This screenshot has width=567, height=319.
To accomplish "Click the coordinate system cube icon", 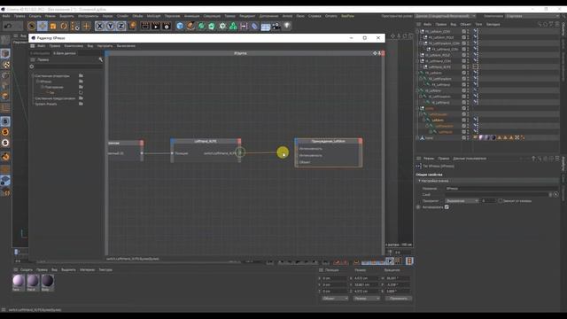I will click(132, 26).
